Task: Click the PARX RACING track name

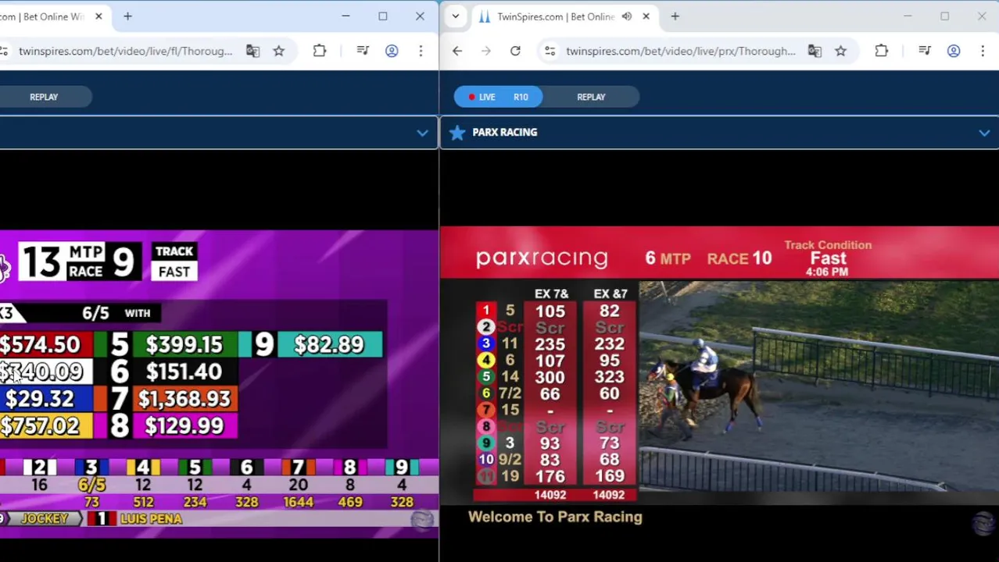Action: pyautogui.click(x=505, y=133)
